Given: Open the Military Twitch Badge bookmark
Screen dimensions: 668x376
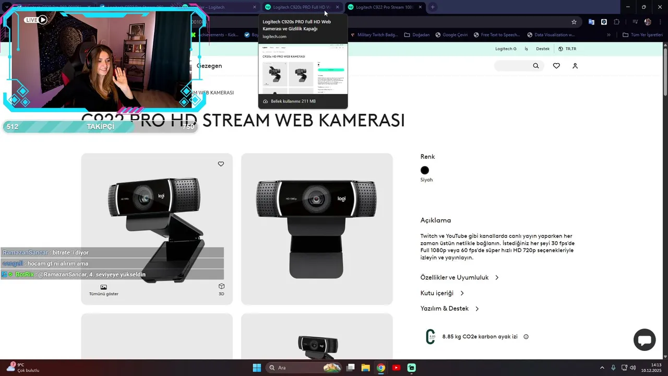Looking at the screenshot, I should pos(374,35).
